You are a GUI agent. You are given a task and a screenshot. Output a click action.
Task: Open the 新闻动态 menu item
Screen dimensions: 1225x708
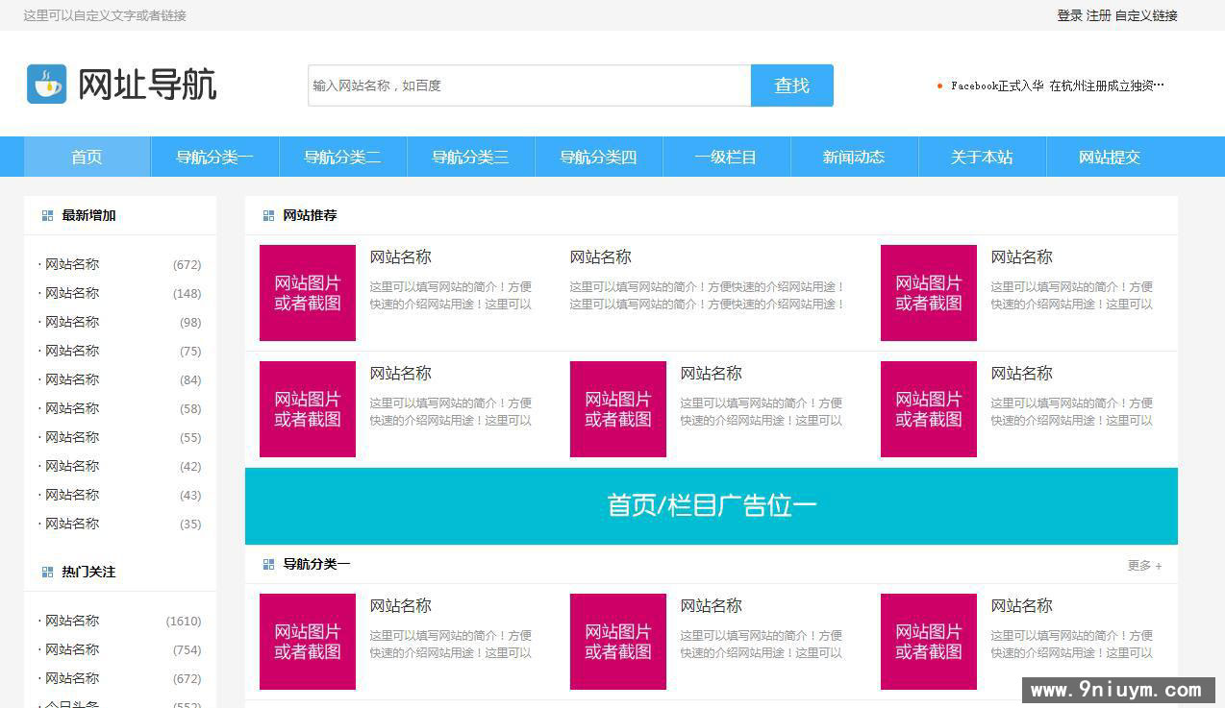(854, 157)
